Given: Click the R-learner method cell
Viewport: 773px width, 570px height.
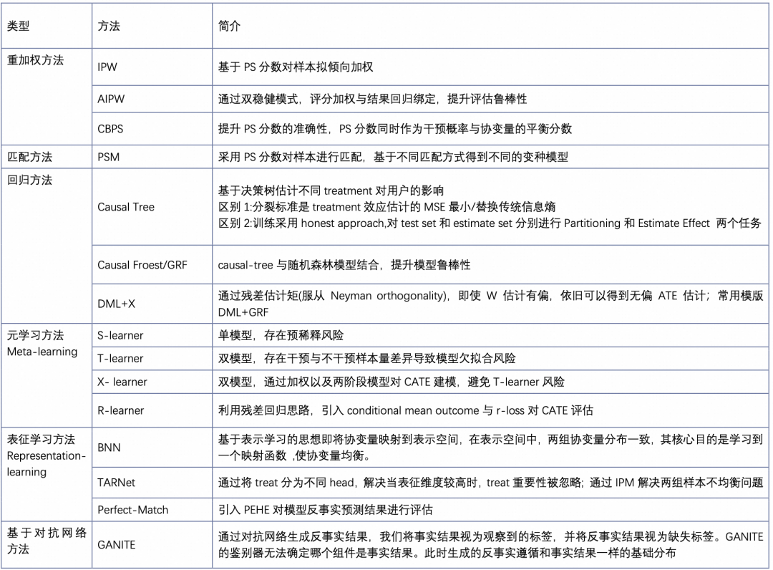Looking at the screenshot, I should coord(121,410).
